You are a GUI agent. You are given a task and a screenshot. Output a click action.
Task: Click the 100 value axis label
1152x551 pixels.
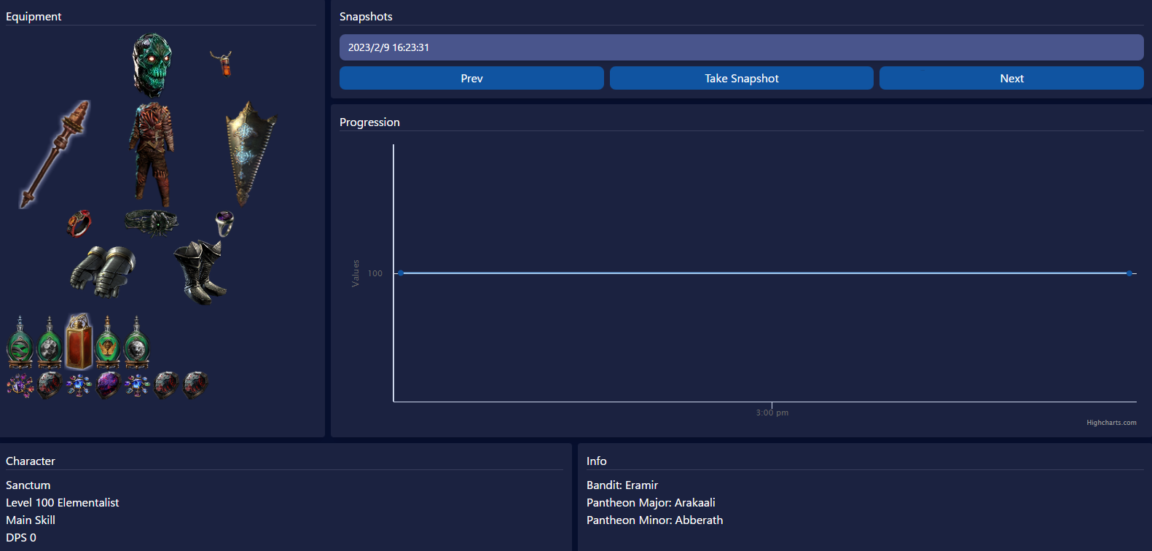pyautogui.click(x=375, y=273)
